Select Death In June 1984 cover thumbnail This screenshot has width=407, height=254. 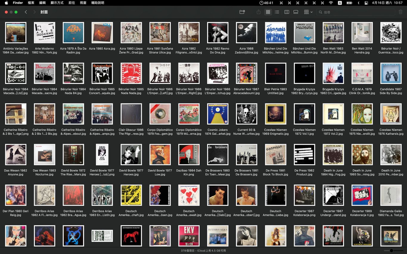tap(333, 155)
